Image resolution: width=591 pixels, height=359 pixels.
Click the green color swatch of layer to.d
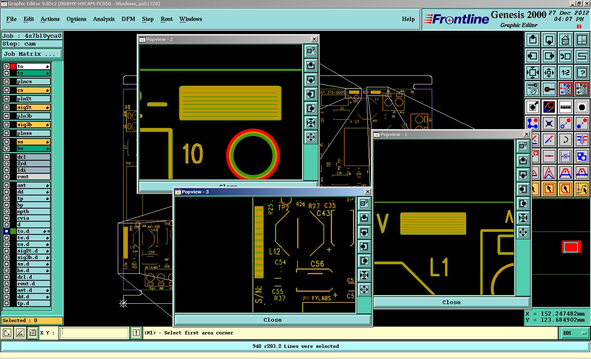point(13,231)
